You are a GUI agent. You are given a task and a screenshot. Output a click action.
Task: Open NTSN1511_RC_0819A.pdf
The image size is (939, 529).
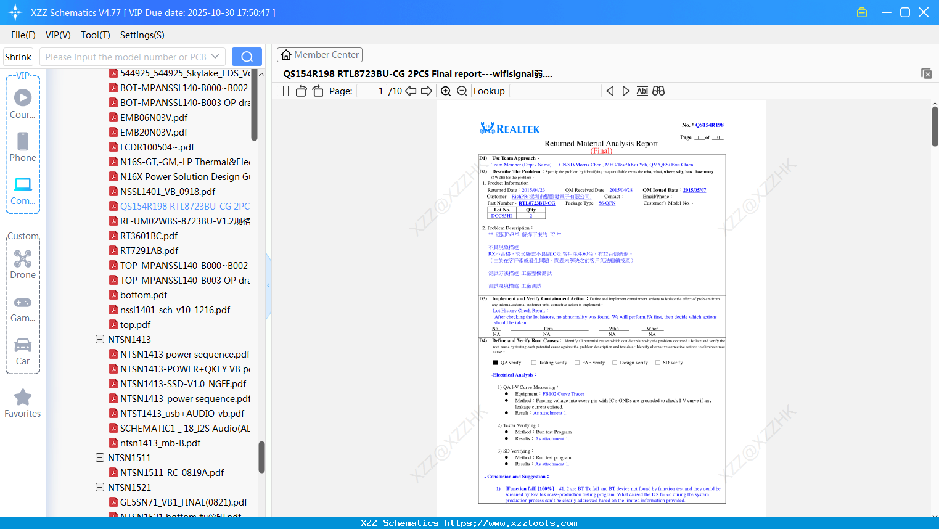click(x=172, y=472)
